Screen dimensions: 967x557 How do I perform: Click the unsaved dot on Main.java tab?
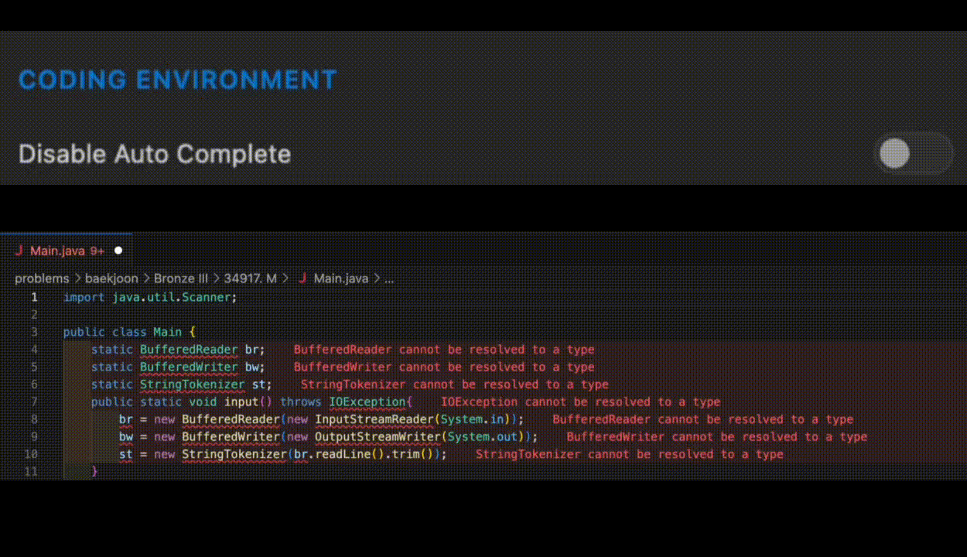(x=118, y=251)
